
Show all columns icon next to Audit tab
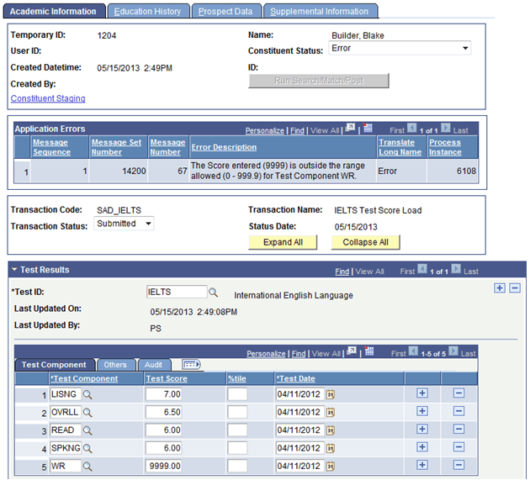click(x=191, y=365)
